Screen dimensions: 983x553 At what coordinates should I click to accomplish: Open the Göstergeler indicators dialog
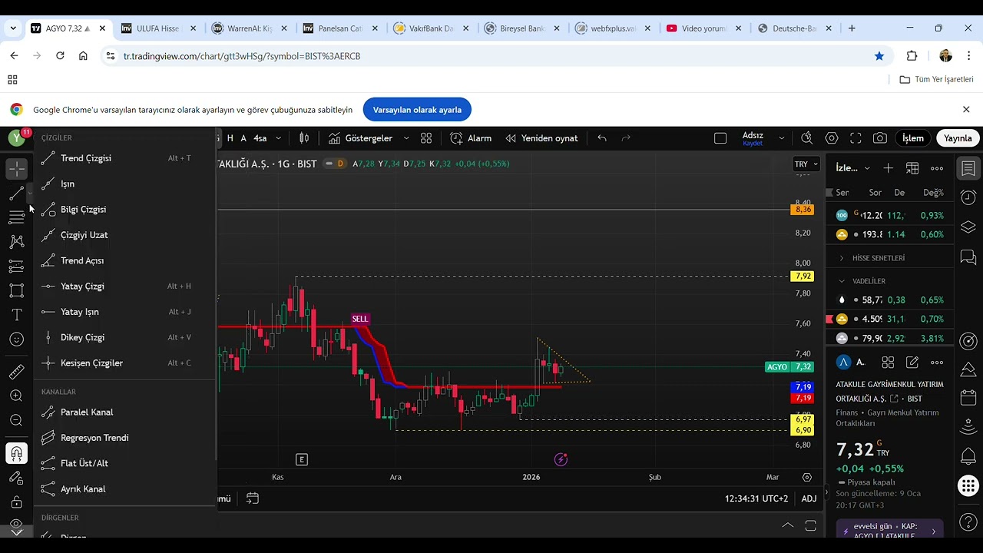(361, 138)
